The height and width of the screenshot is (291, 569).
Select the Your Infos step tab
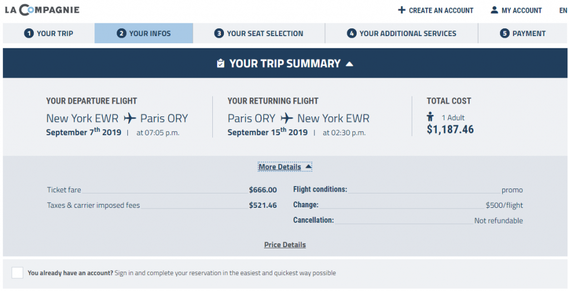pyautogui.click(x=144, y=33)
